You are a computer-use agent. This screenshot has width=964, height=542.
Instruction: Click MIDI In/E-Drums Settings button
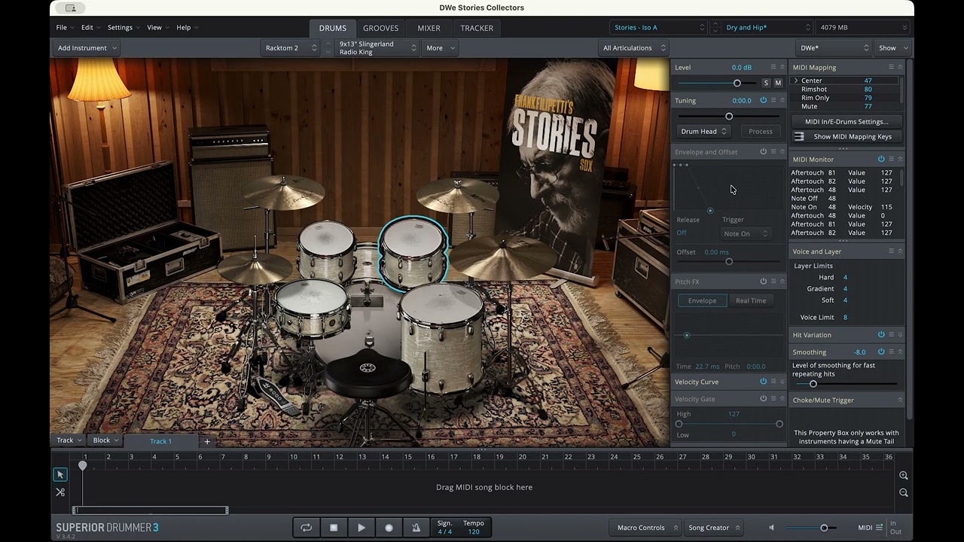(x=847, y=121)
